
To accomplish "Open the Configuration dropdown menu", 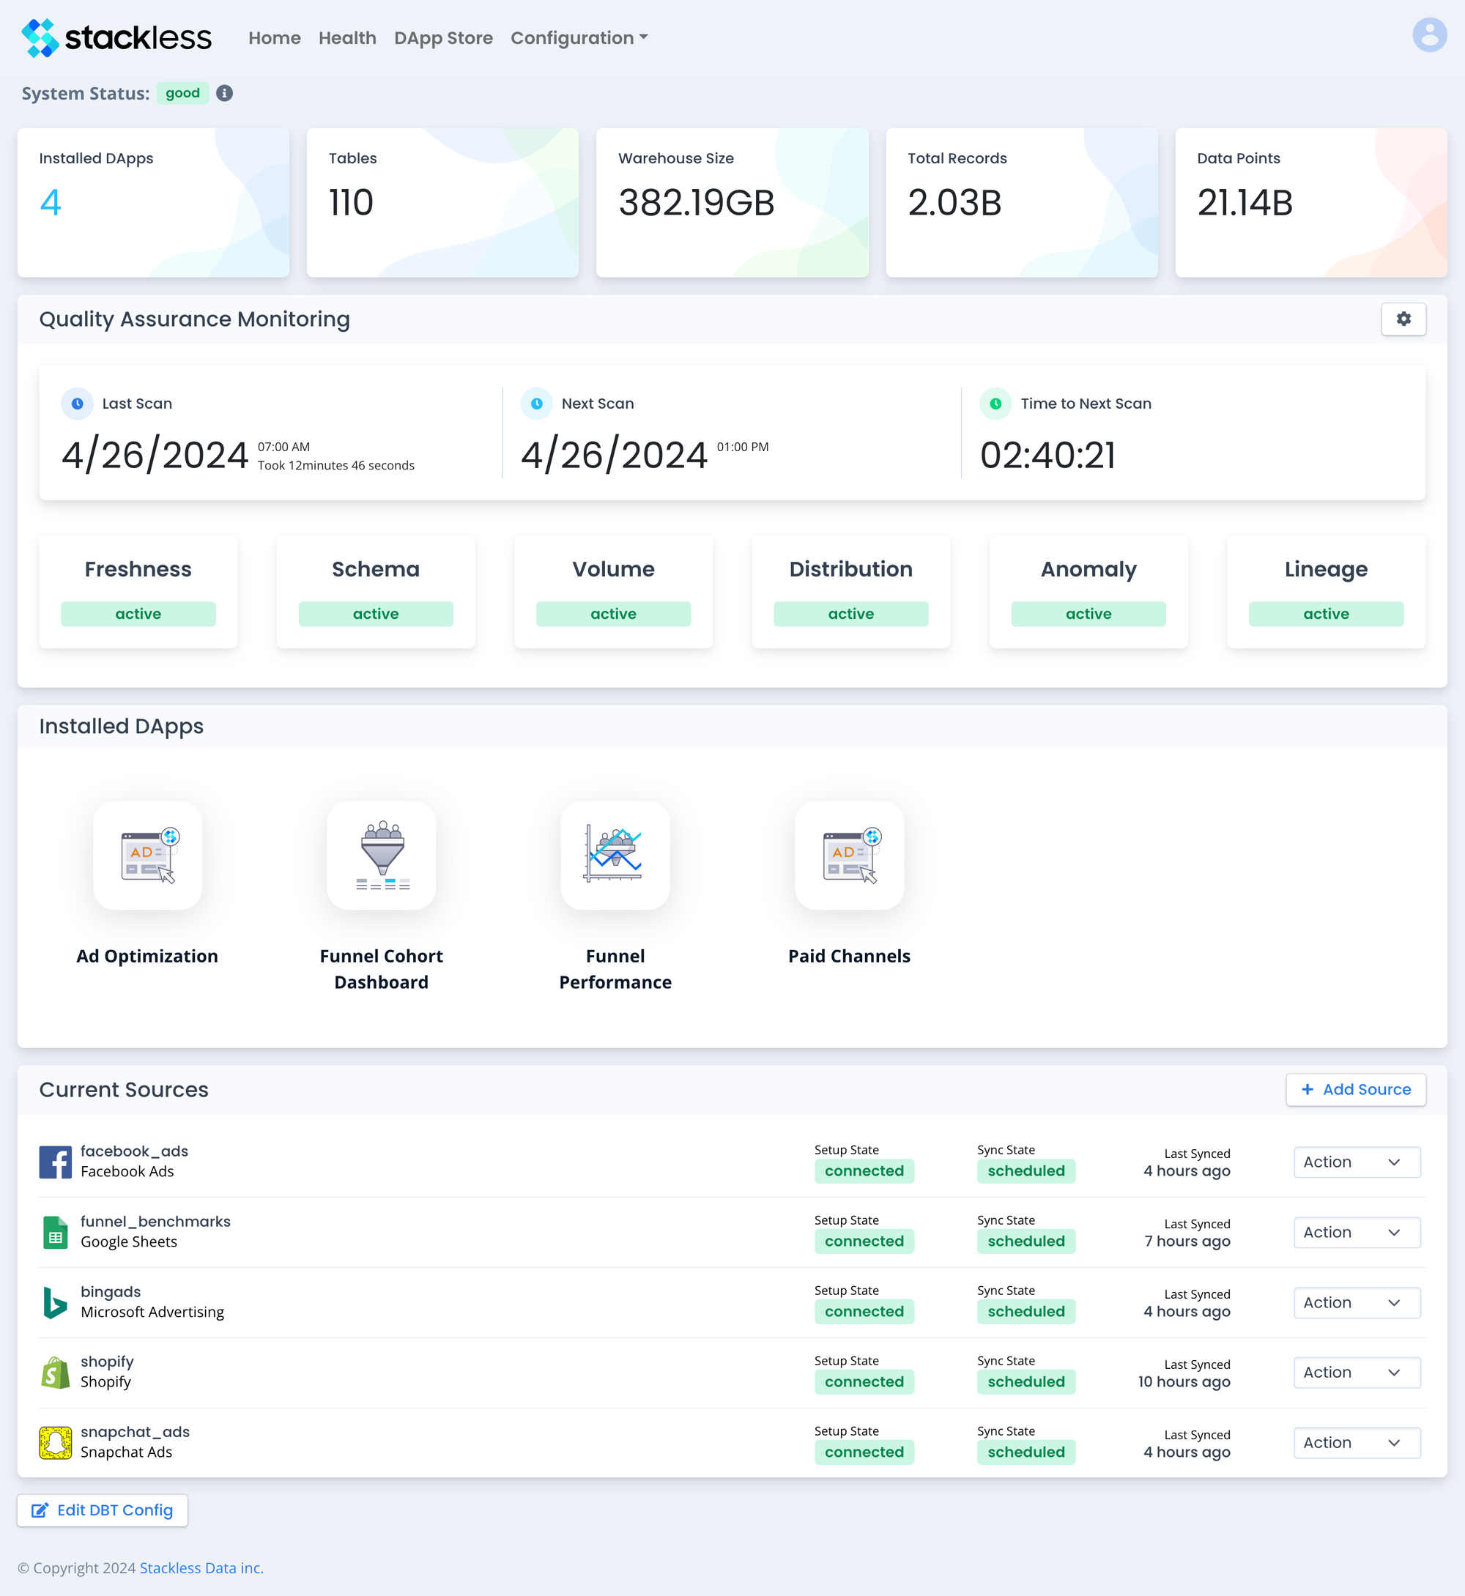I will pyautogui.click(x=579, y=37).
